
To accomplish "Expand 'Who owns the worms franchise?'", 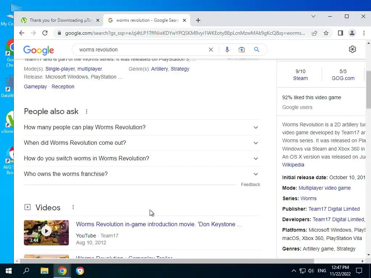I will (142, 174).
